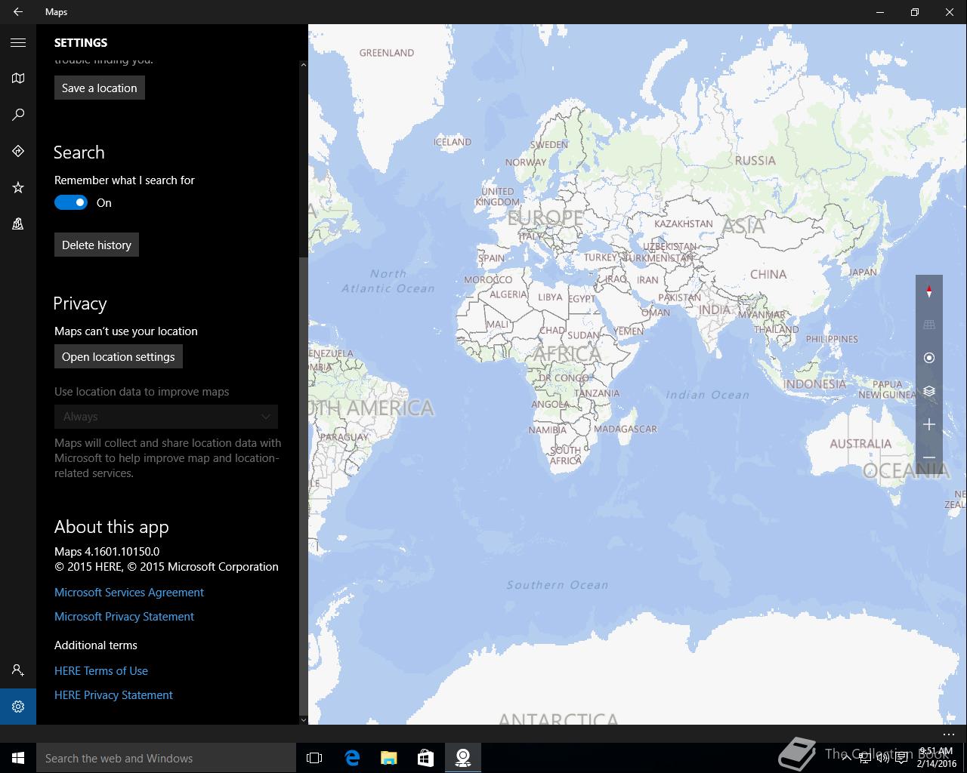Click the back arrow in title bar
This screenshot has height=773, width=967.
click(x=18, y=12)
